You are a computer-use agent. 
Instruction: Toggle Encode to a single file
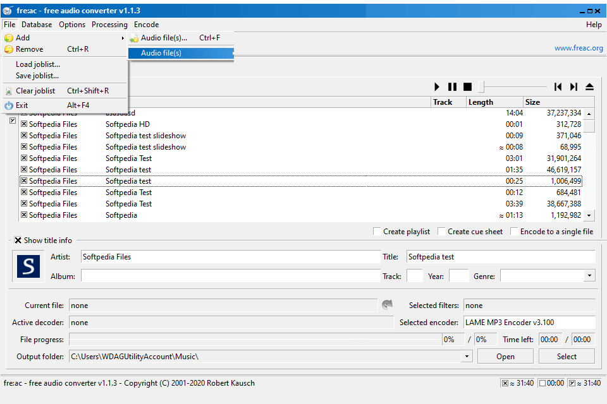click(515, 232)
